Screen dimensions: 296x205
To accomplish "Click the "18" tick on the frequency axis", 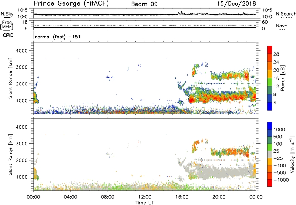I will click(x=25, y=22).
